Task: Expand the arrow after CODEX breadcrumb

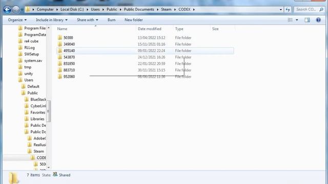Action: (x=194, y=9)
